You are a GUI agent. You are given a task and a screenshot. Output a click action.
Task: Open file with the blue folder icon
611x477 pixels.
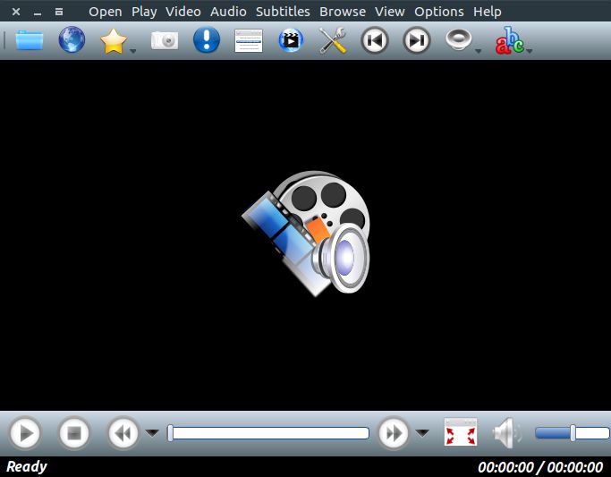tap(30, 40)
